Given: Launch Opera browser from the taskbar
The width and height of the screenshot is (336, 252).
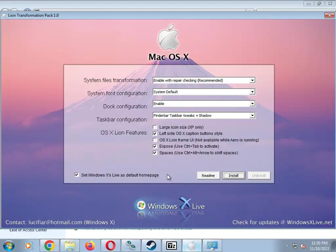Looking at the screenshot, I should coord(111,245).
